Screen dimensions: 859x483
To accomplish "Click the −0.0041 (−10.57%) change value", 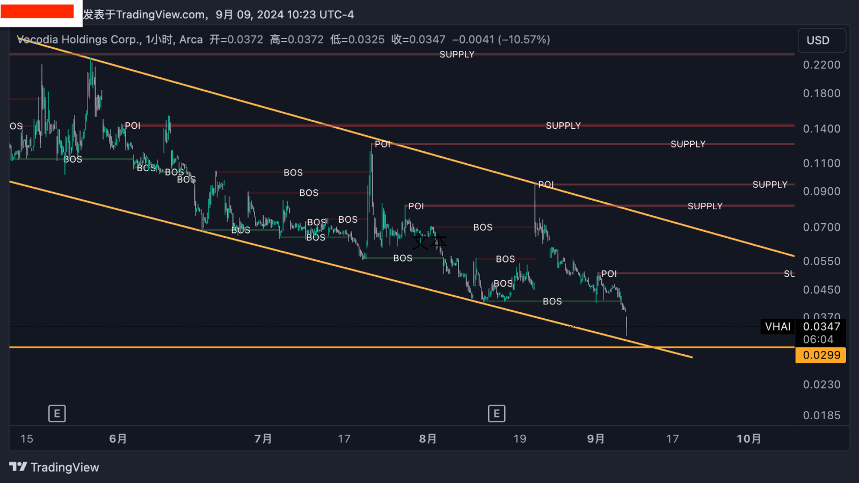I will pos(501,39).
